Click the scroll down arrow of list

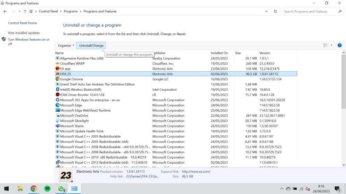pos(344,165)
